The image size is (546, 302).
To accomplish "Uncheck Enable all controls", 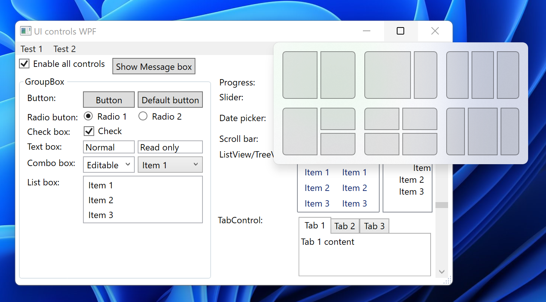I will click(x=24, y=64).
